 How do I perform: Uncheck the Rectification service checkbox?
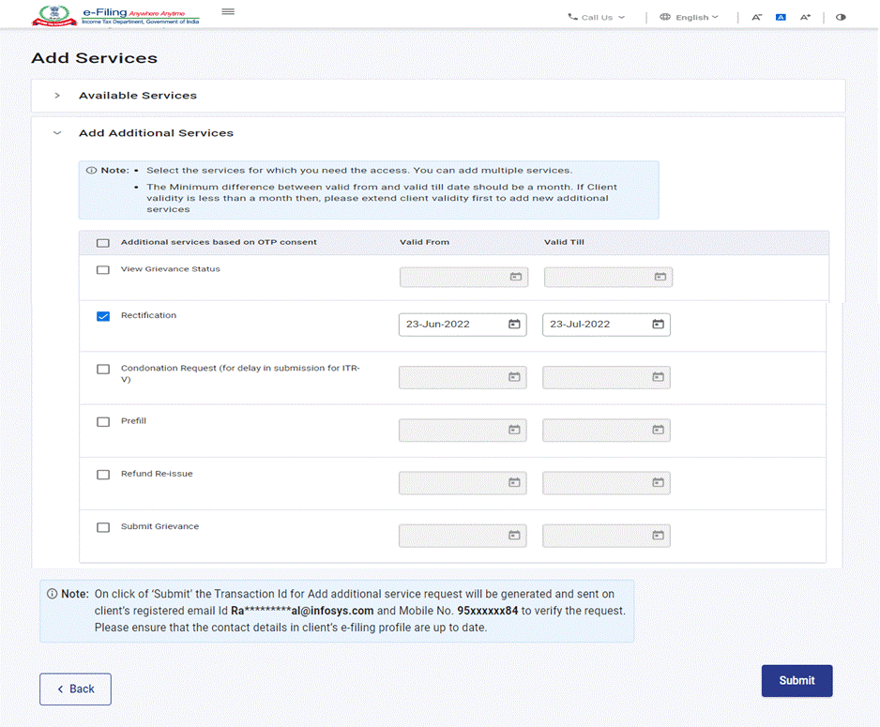tap(103, 317)
